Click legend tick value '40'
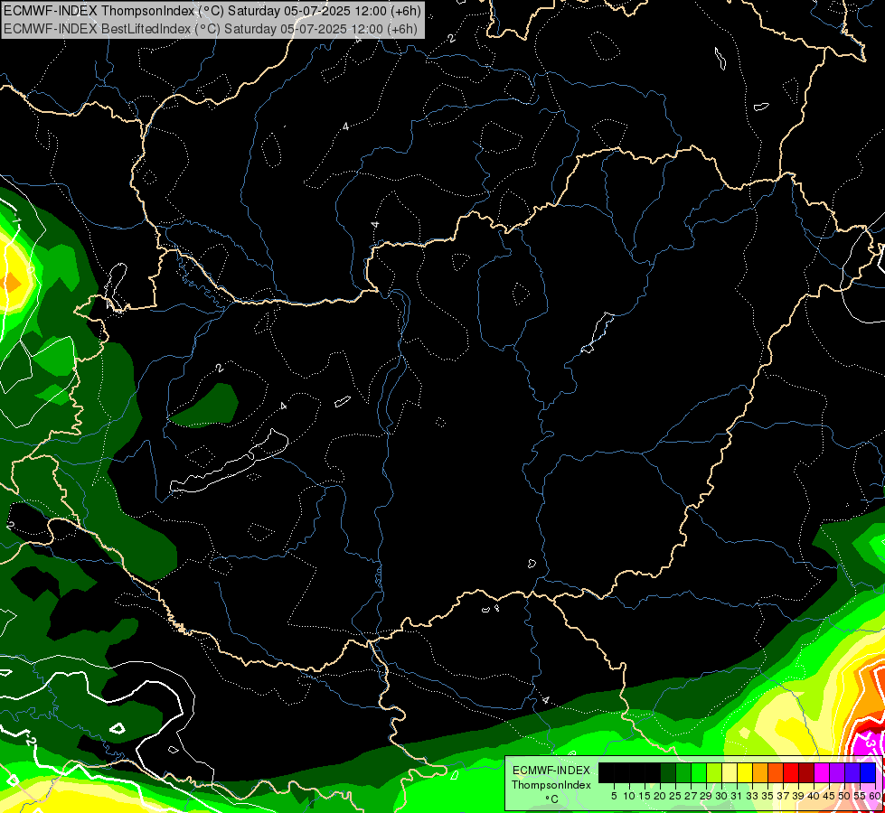This screenshot has width=885, height=813. pos(814,796)
